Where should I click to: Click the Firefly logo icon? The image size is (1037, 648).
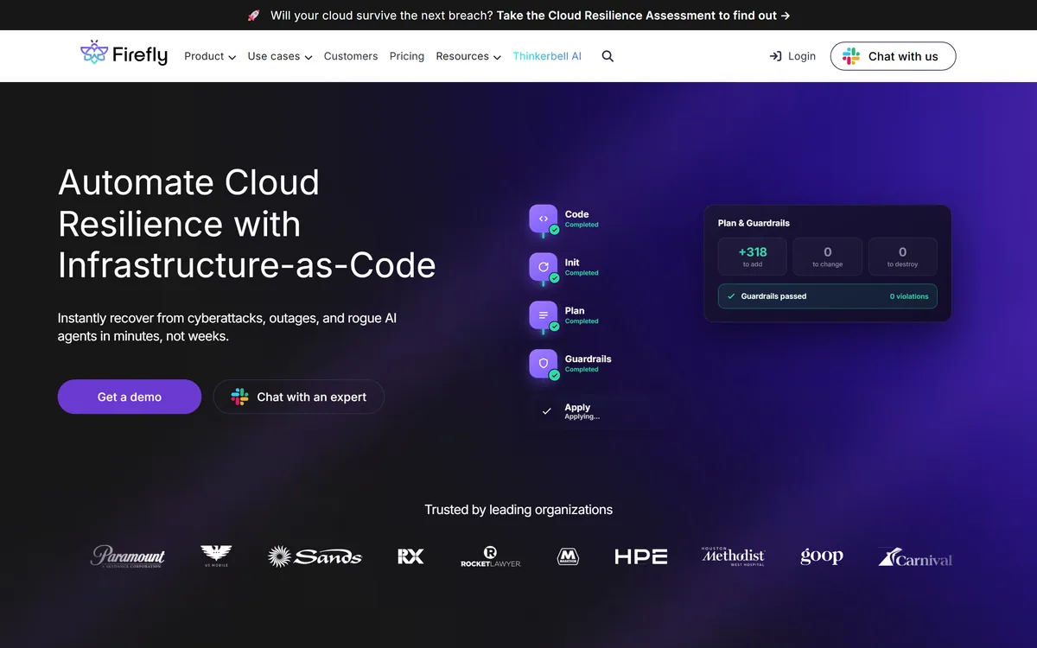[93, 54]
